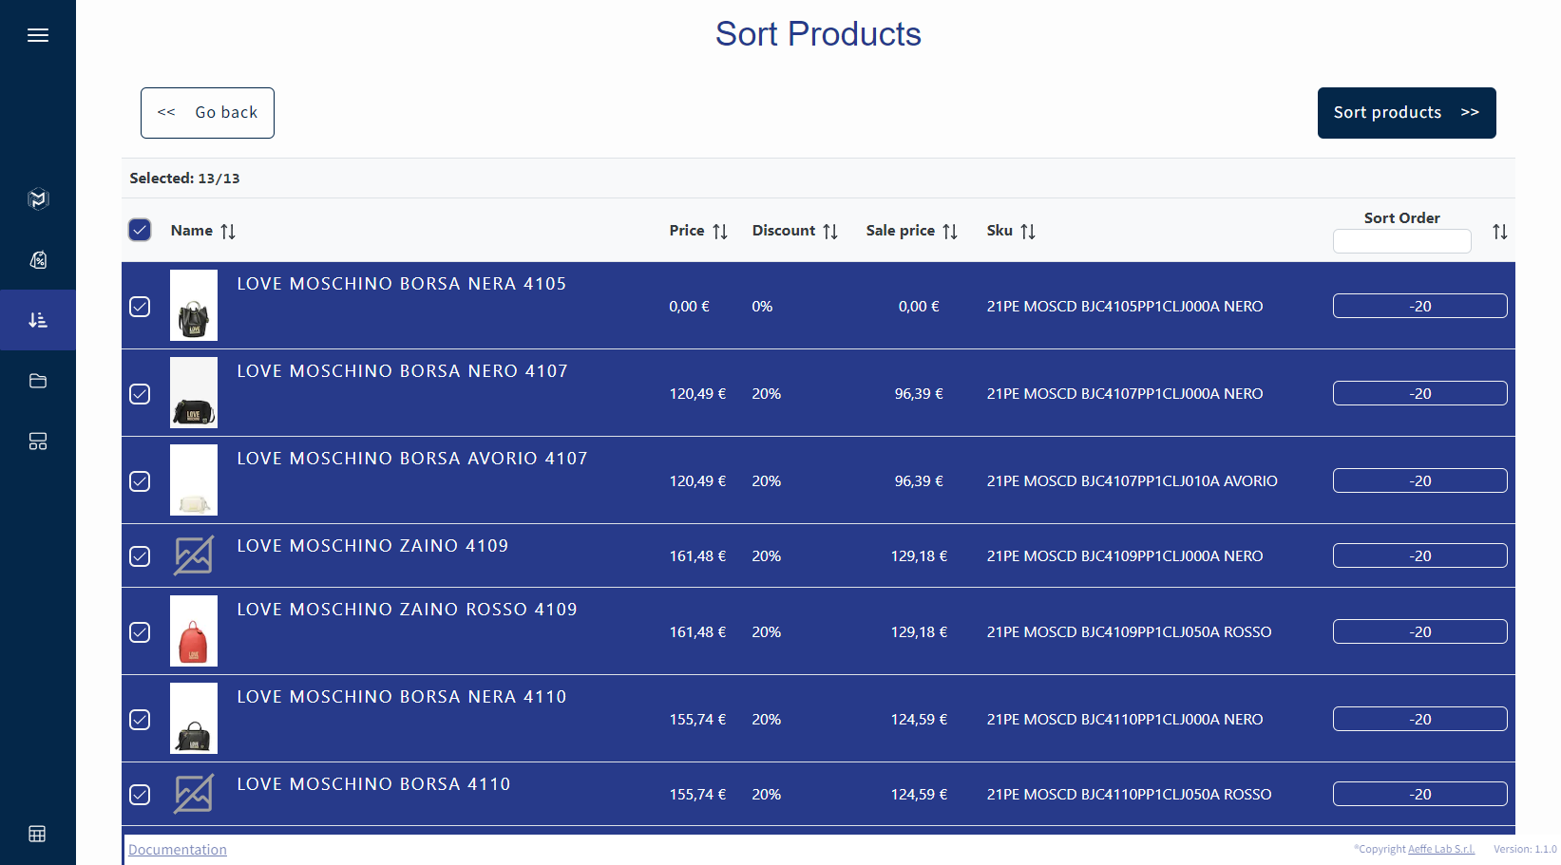Click the Name column header
Image resolution: width=1561 pixels, height=865 pixels.
[x=192, y=231]
